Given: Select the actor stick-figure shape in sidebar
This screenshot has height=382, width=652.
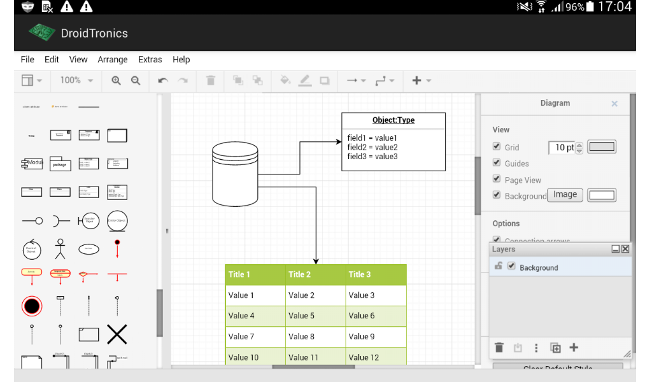Looking at the screenshot, I should point(60,249).
